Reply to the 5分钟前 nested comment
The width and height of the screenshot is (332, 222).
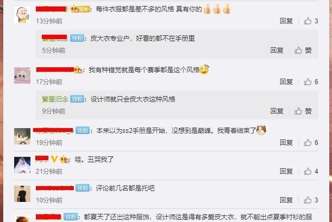(x=277, y=50)
